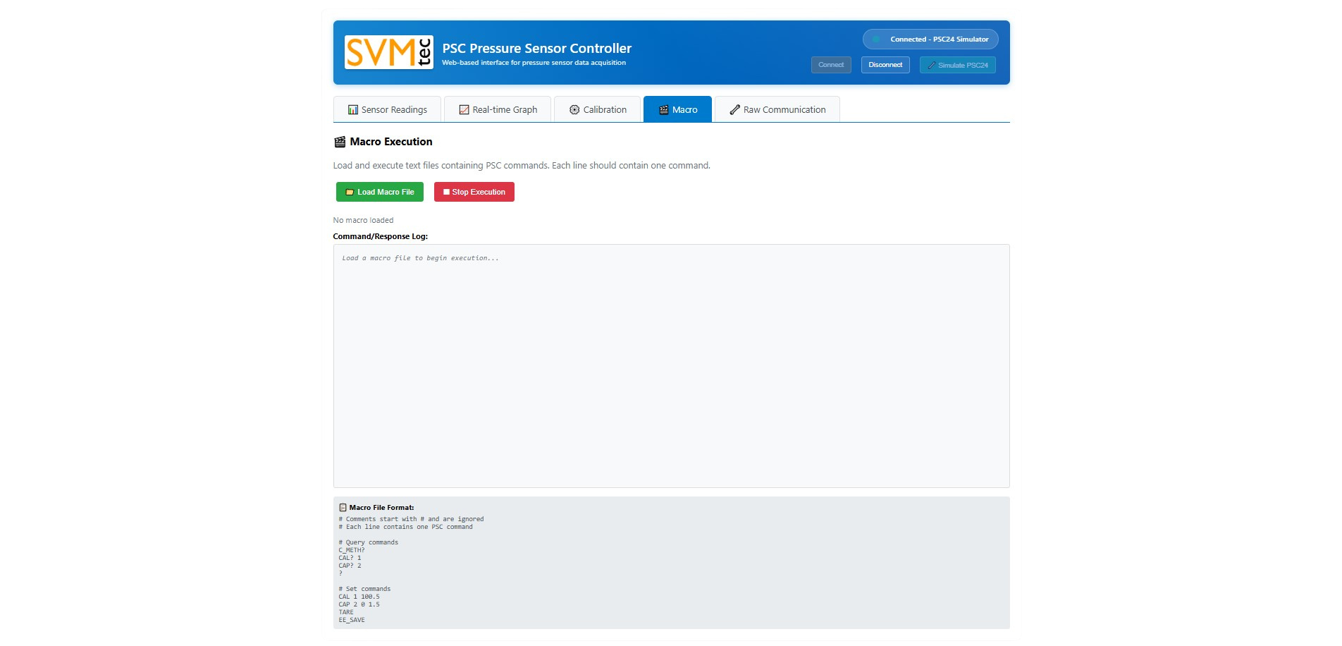Click the wrench icon on Raw Communication
Screen dimensions: 1342x646
pos(734,110)
